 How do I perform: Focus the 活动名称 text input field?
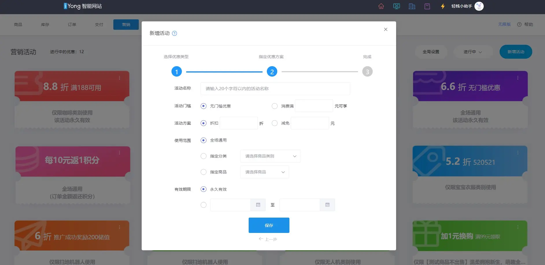[275, 89]
